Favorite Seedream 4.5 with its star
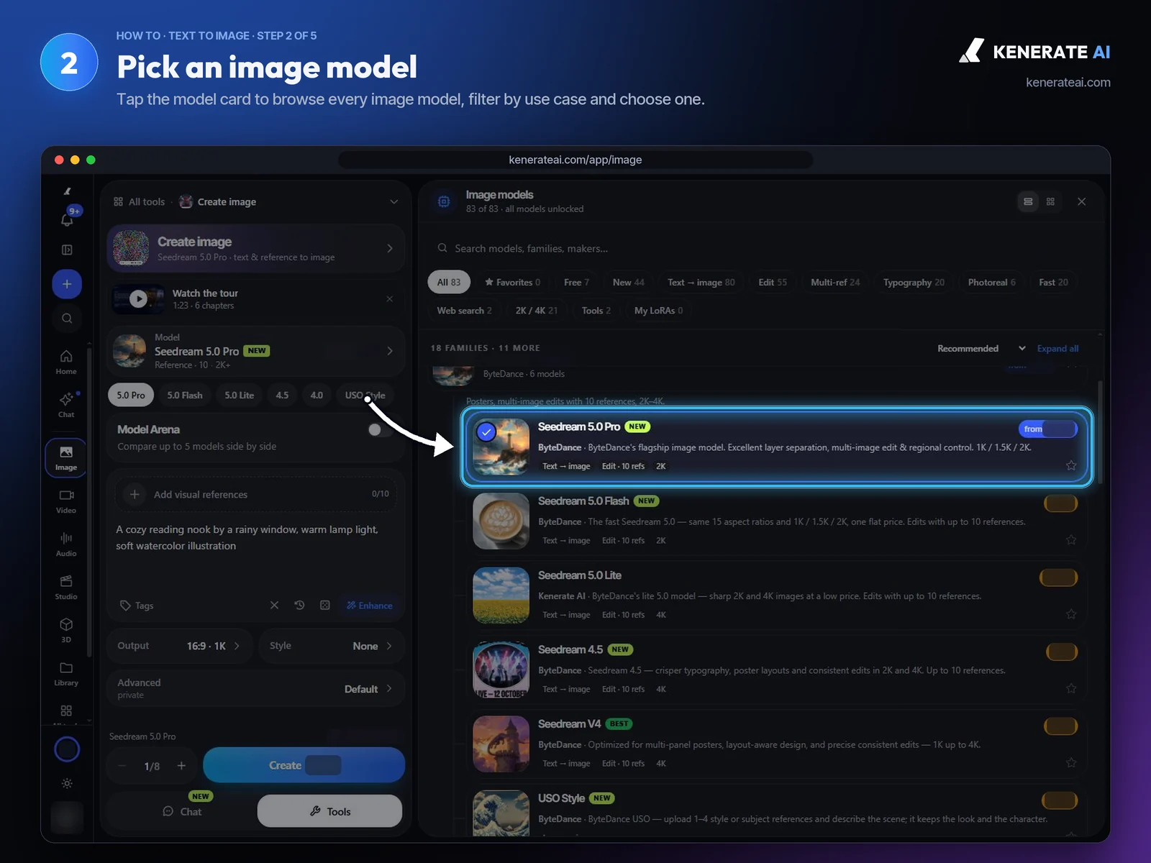Viewport: 1151px width, 863px height. point(1071,688)
